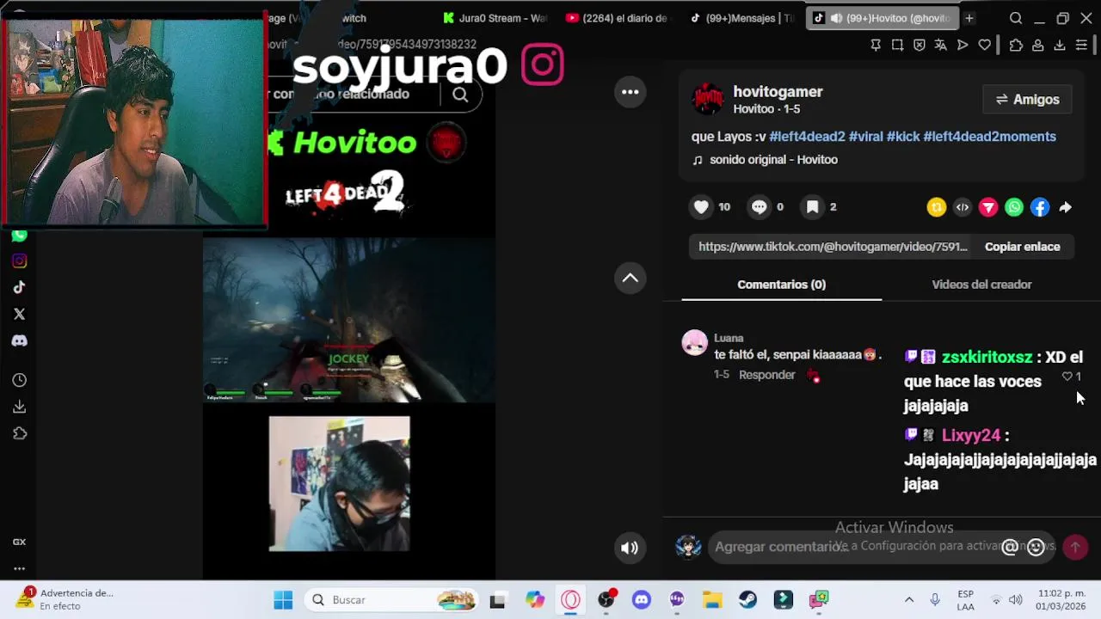The width and height of the screenshot is (1101, 619).
Task: Open GX Control in the sidebar
Action: [20, 542]
